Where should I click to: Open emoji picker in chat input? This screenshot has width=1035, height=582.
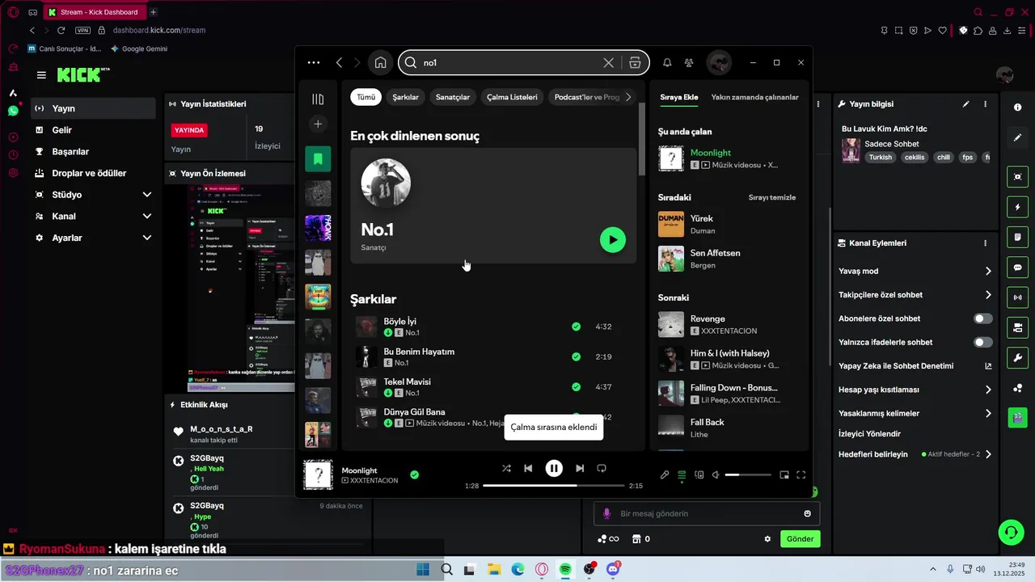tap(807, 513)
